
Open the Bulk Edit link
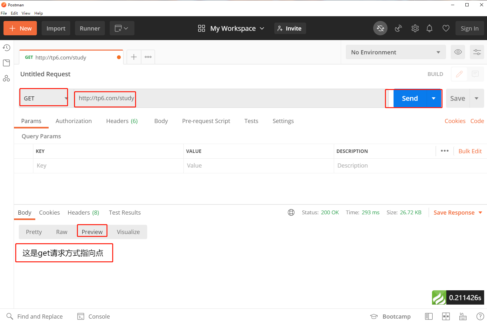point(470,151)
